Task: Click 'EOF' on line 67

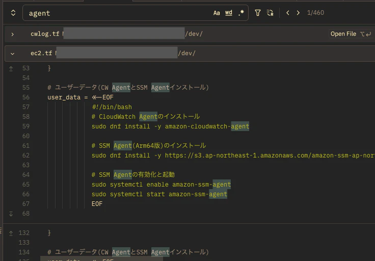Action: tap(97, 204)
